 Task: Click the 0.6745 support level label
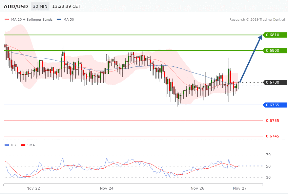[x=272, y=136]
